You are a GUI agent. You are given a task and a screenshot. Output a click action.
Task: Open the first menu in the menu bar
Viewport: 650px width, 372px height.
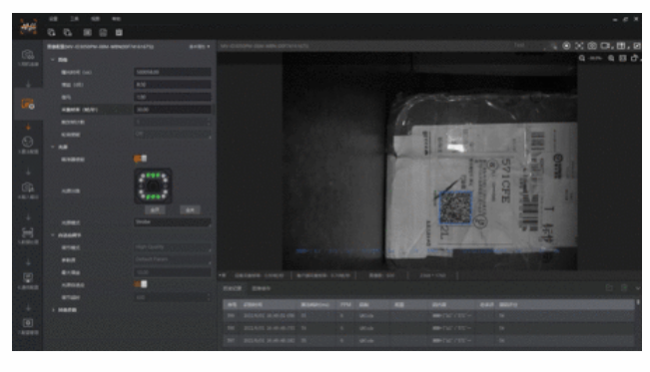(x=53, y=19)
